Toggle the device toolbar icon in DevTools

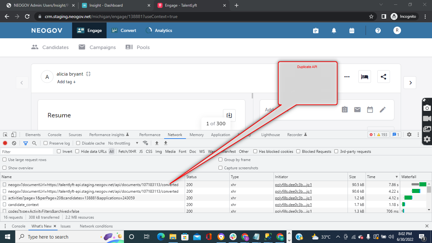tap(14, 134)
